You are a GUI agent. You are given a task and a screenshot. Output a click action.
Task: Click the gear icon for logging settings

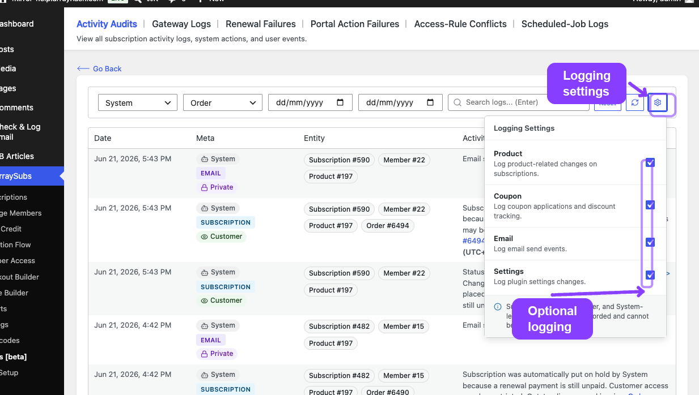pos(658,102)
